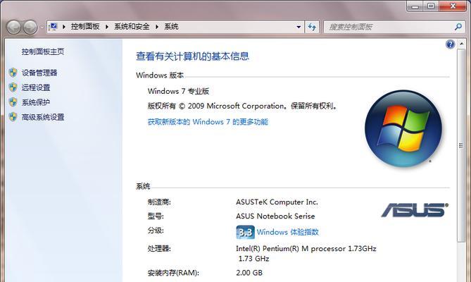Open the recent pages dropdown arrow
471x282 pixels.
point(42,27)
